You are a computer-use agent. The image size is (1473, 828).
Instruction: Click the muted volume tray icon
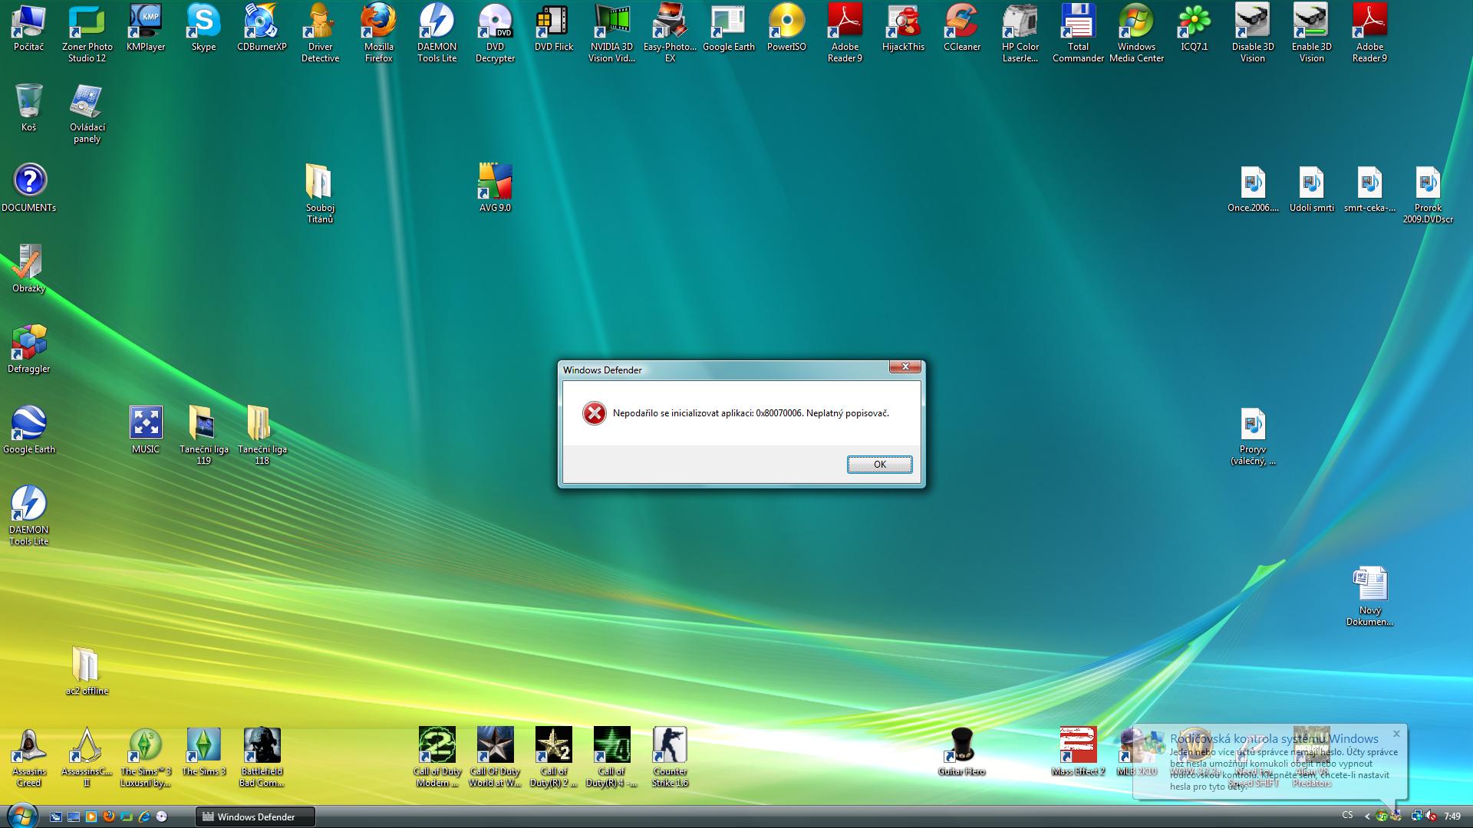(1431, 816)
